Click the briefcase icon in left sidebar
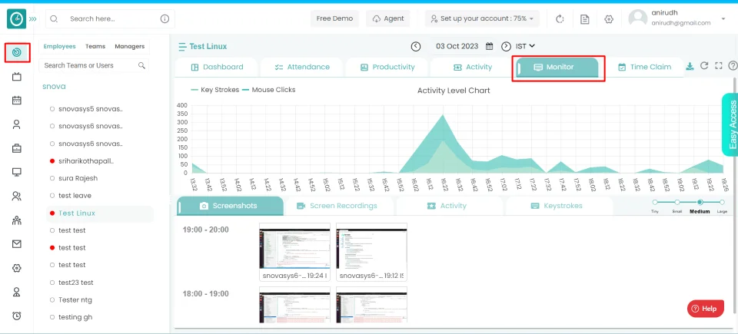This screenshot has width=738, height=334. click(17, 148)
